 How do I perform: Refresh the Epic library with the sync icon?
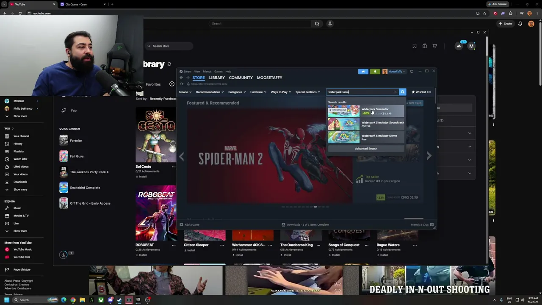tap(169, 64)
